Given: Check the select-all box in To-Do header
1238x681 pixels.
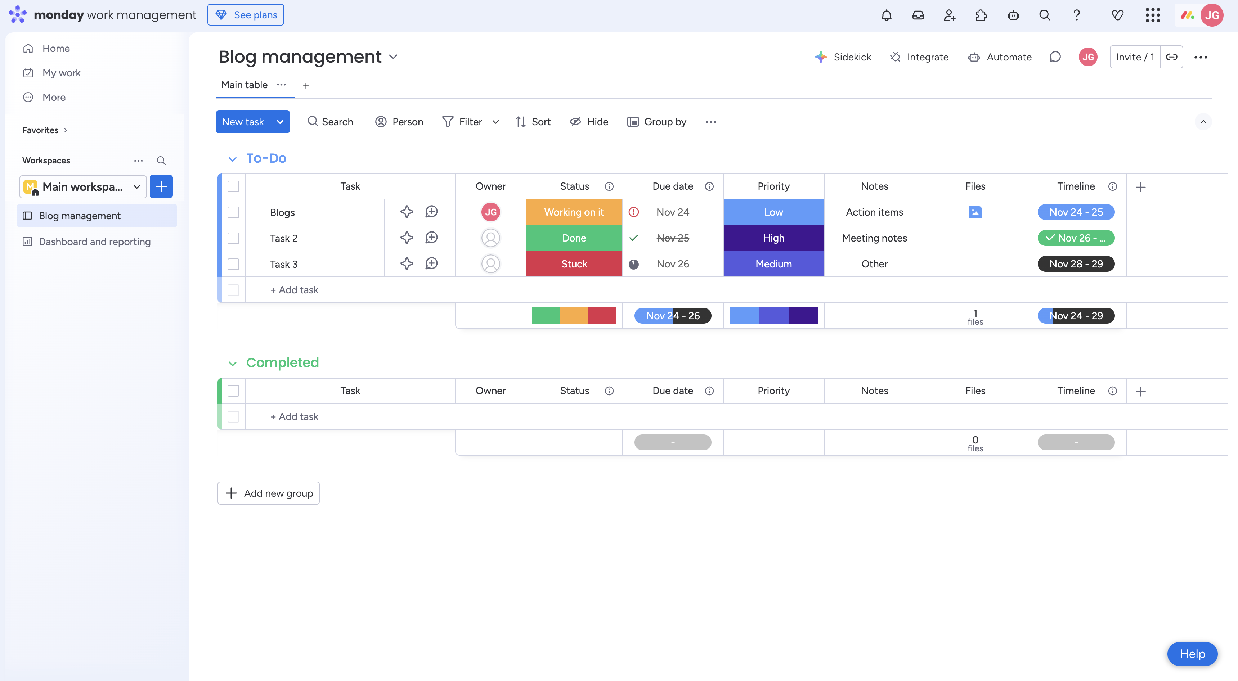Looking at the screenshot, I should pos(234,186).
